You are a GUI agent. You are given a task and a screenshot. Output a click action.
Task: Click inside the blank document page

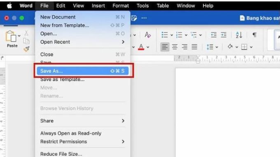click(227, 112)
